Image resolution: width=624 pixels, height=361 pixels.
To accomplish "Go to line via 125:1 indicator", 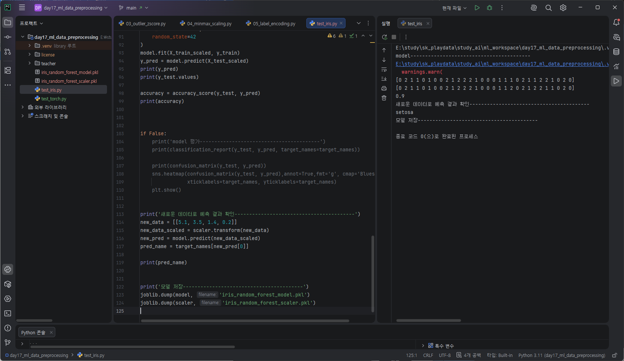I will coord(411,355).
